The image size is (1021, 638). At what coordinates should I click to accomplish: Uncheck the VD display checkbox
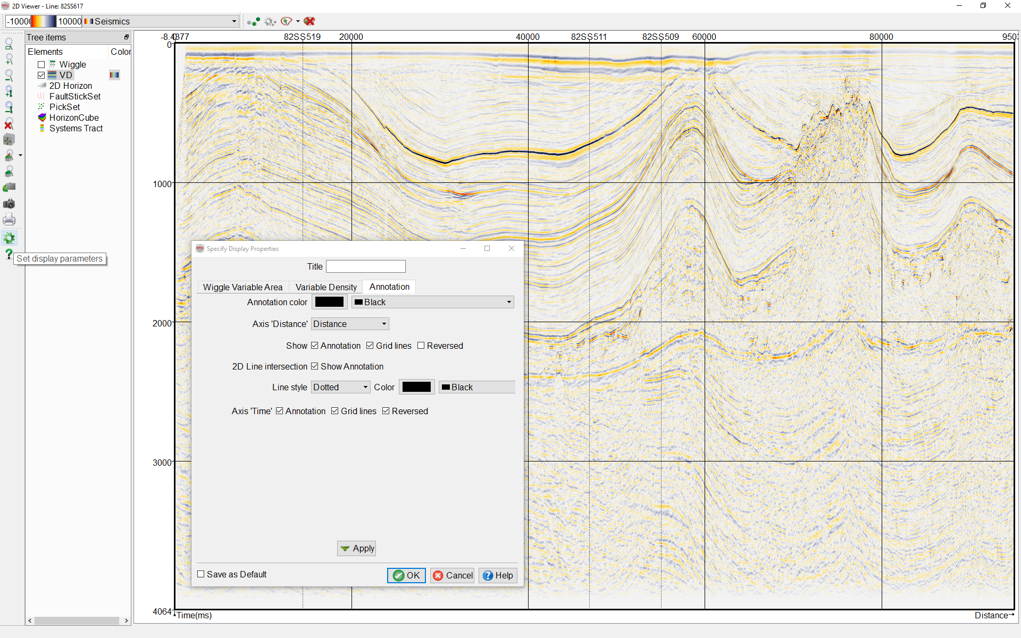point(41,75)
